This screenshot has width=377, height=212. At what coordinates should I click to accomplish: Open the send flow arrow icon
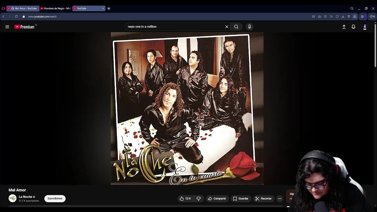(331, 16)
